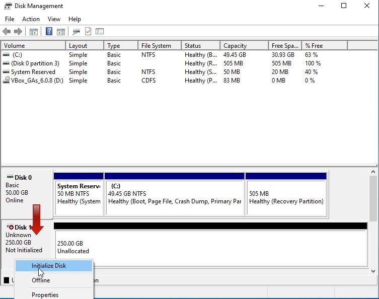Click the Forward arrow toolbar icon
The image size is (379, 299).
(18, 32)
